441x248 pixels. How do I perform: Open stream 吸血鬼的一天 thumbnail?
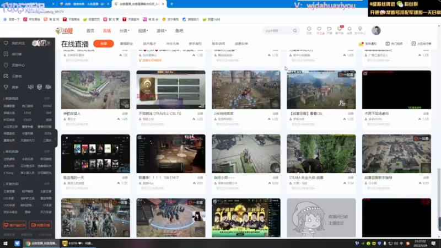click(95, 154)
